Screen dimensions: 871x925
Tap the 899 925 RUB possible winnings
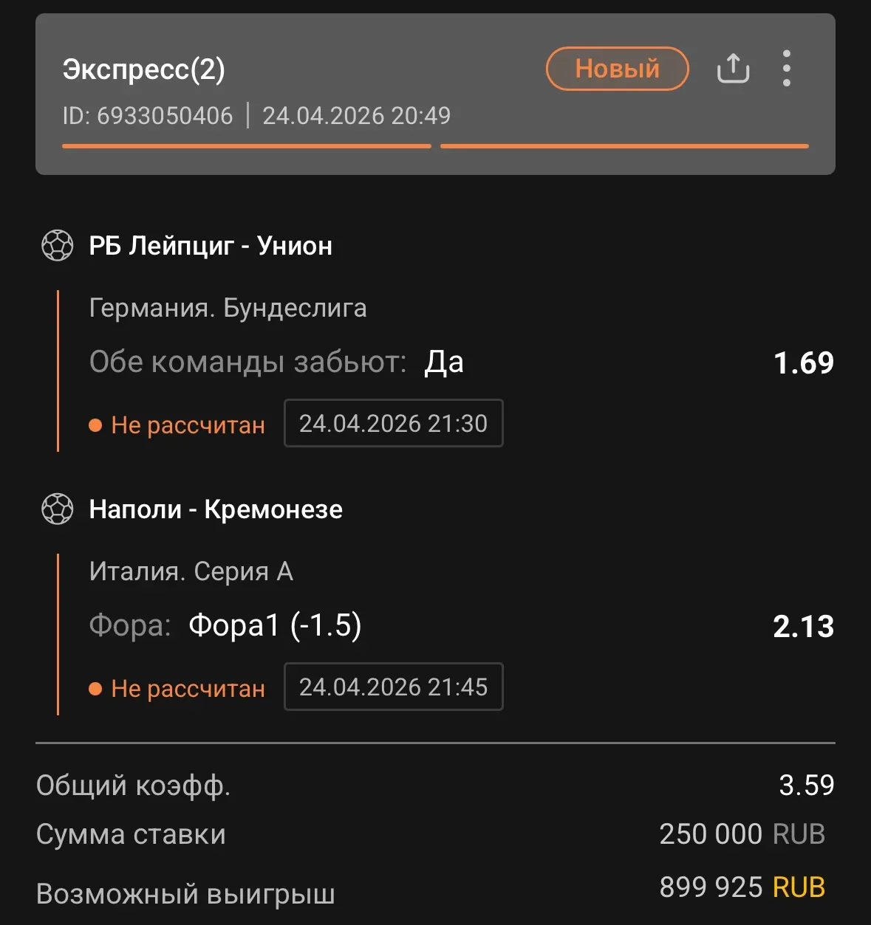(x=742, y=887)
